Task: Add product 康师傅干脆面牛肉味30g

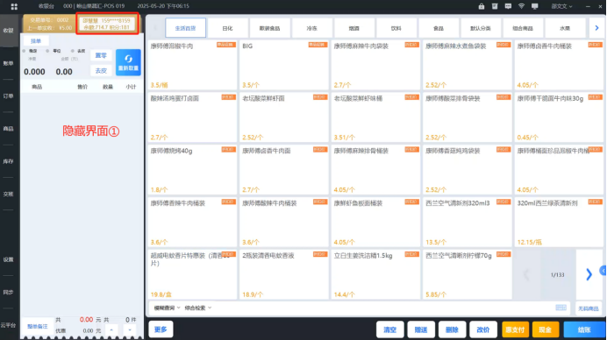Action: click(559, 117)
